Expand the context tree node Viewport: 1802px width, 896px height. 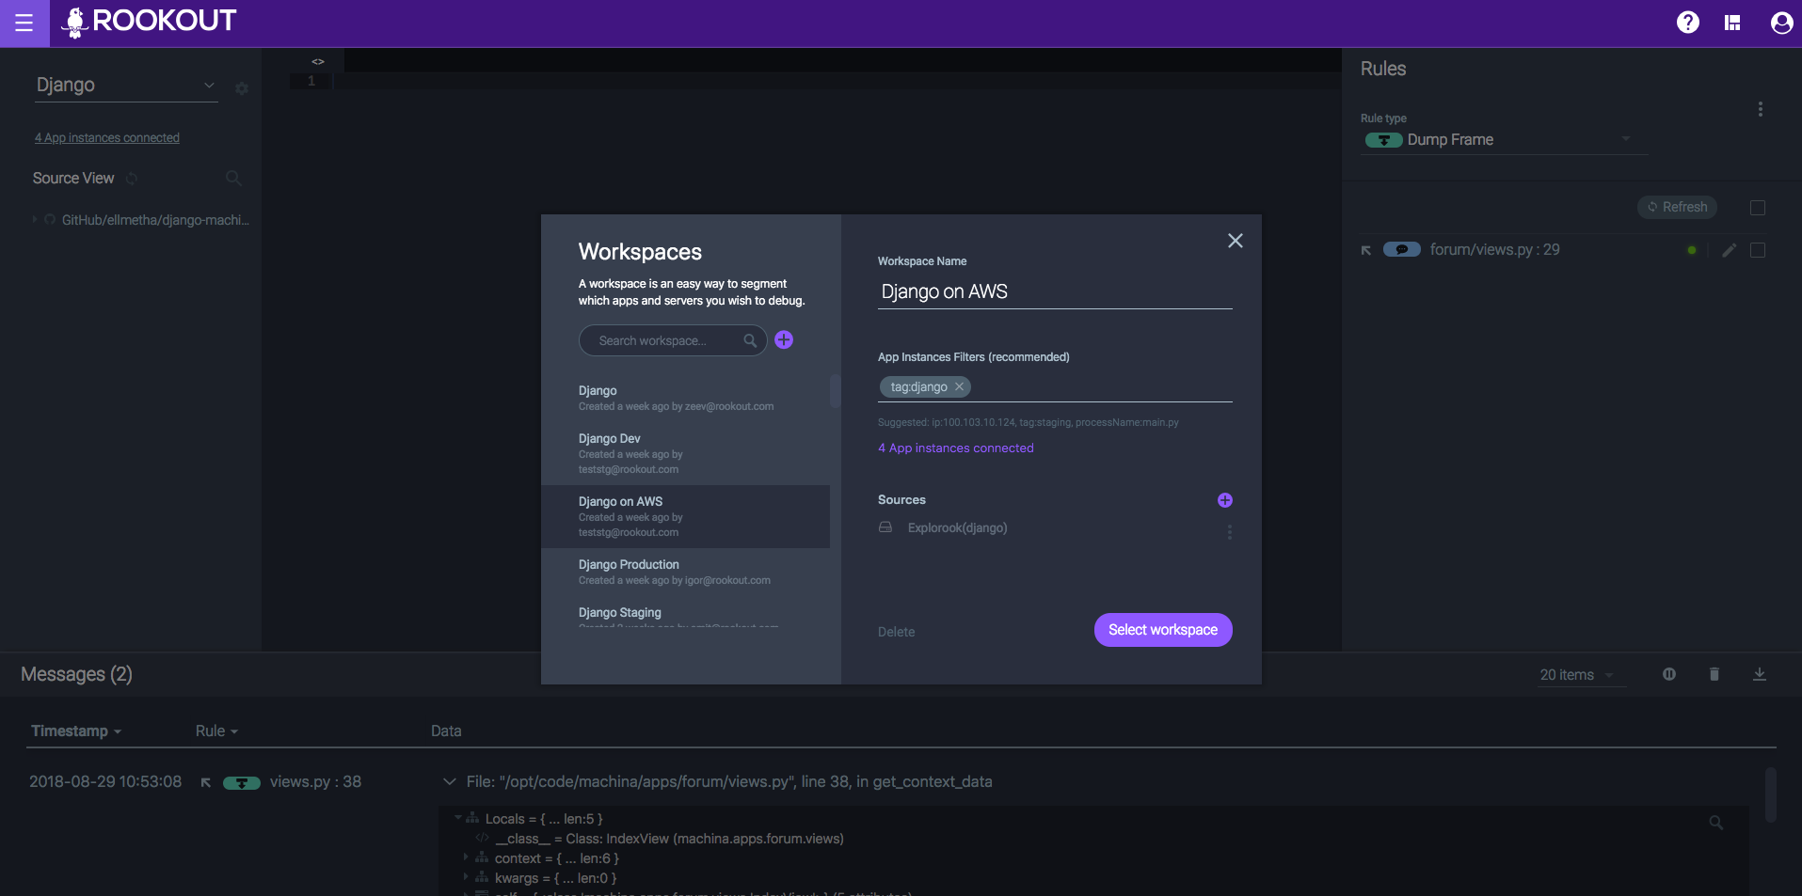466,857
